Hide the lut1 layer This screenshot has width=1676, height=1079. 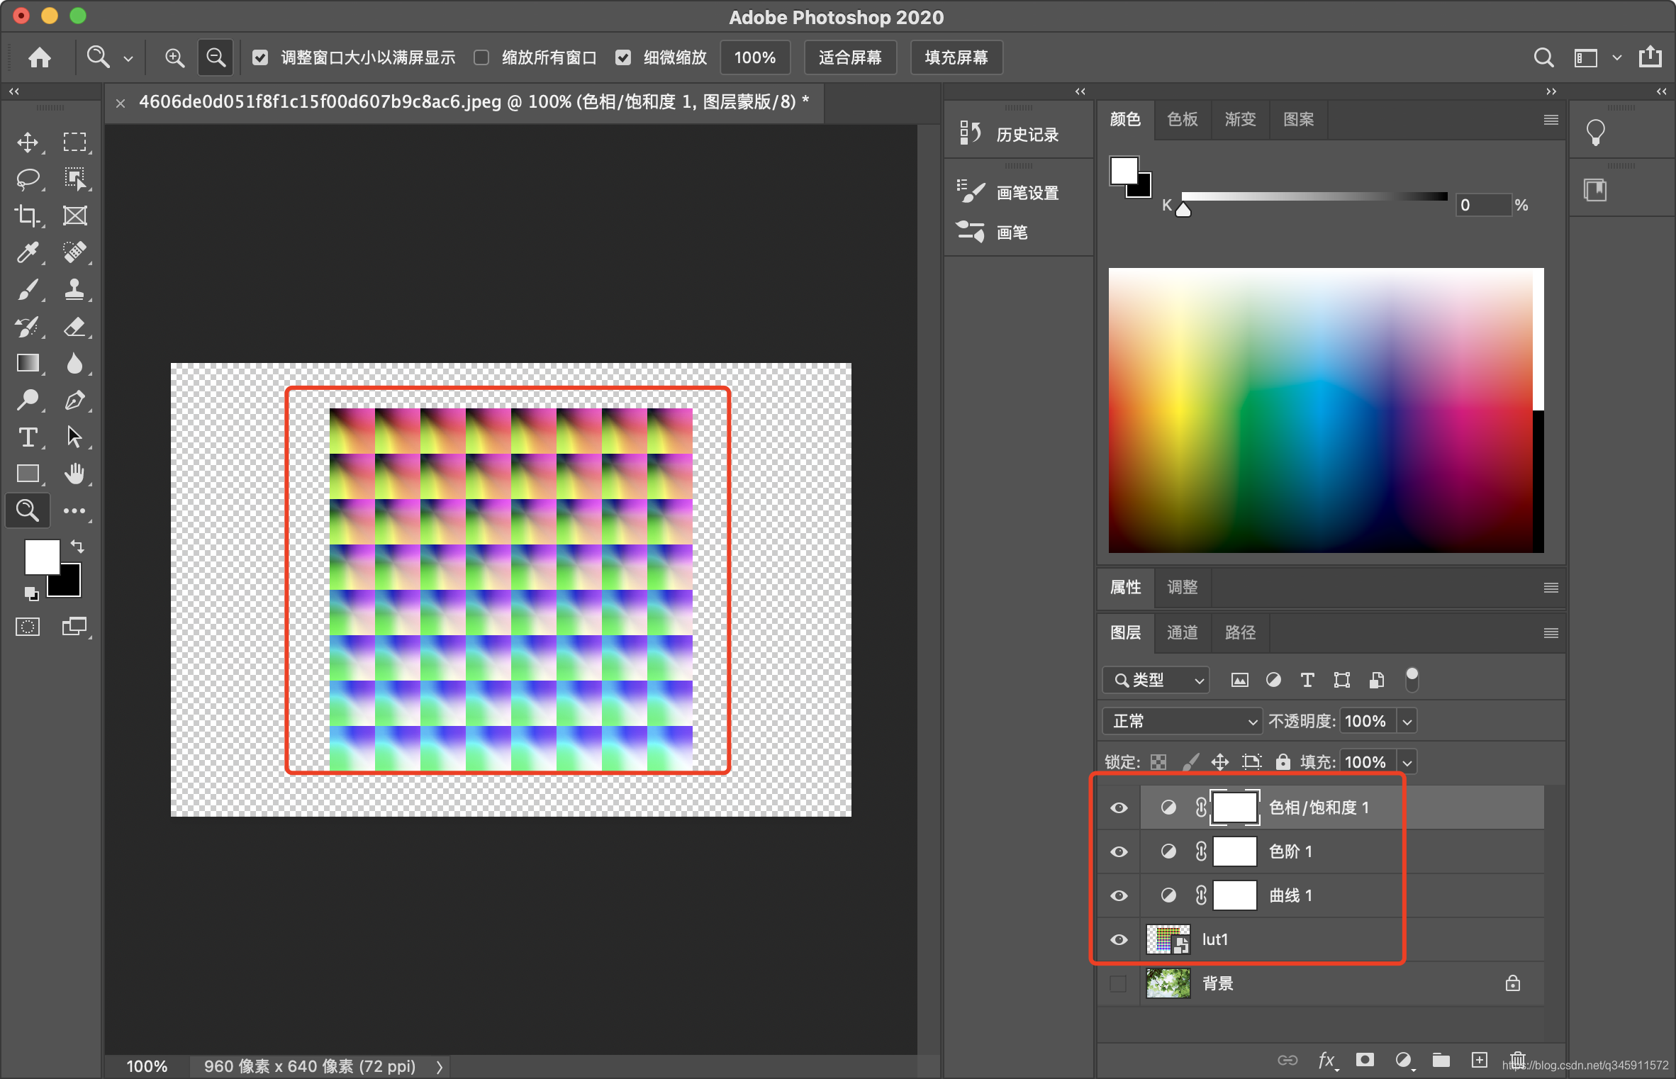pos(1119,939)
